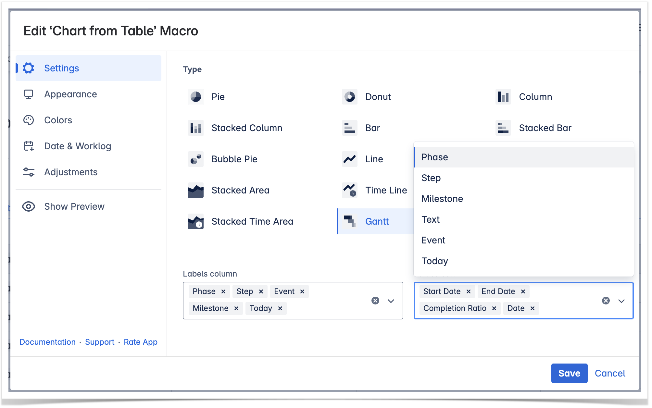Clear all values in the Labels column field

tap(375, 301)
